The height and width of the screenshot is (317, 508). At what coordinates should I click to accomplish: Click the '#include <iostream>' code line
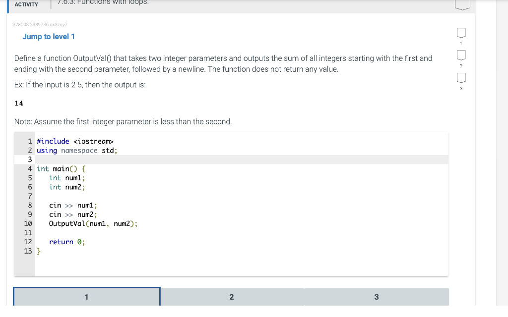(x=75, y=141)
